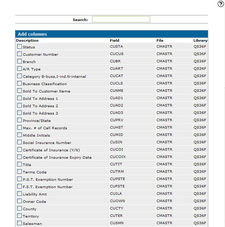The height and width of the screenshot is (227, 225).
Task: Check the Status column checkbox
Action: [19, 47]
